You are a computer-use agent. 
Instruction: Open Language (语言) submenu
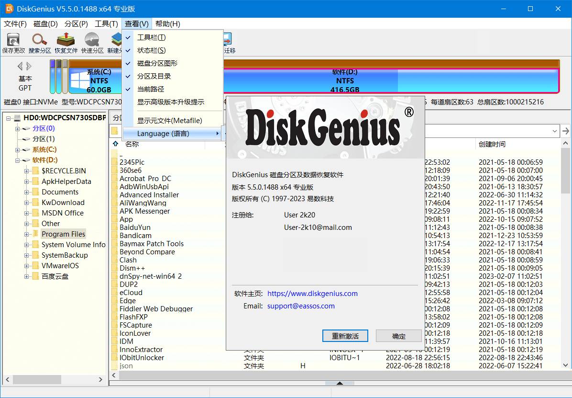click(163, 134)
